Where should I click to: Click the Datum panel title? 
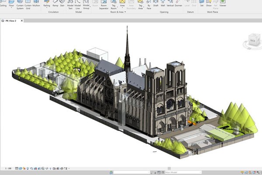[190, 12]
